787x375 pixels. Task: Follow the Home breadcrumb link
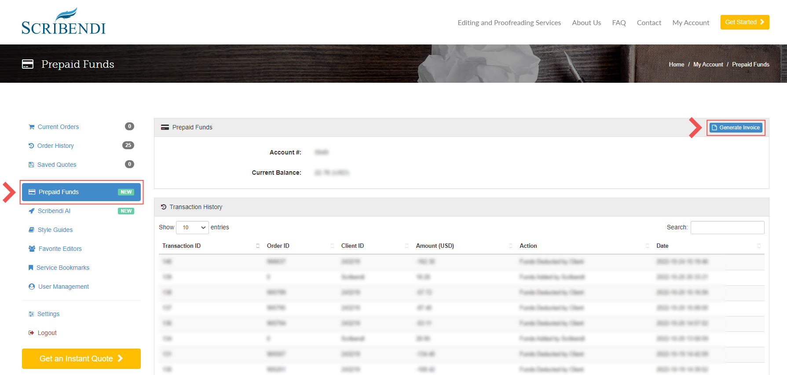pyautogui.click(x=676, y=64)
